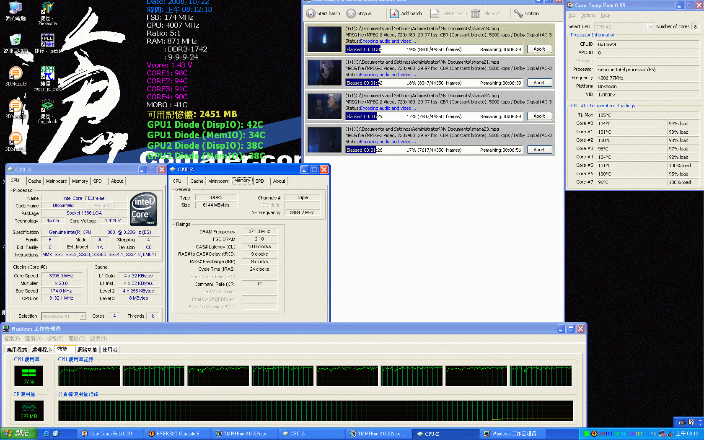Click the Add batch icon in TMPGEnc

tap(394, 13)
